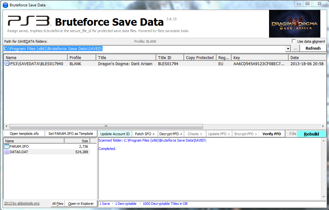Click the 1 Save status entry
329x210 pixels.
point(105,204)
